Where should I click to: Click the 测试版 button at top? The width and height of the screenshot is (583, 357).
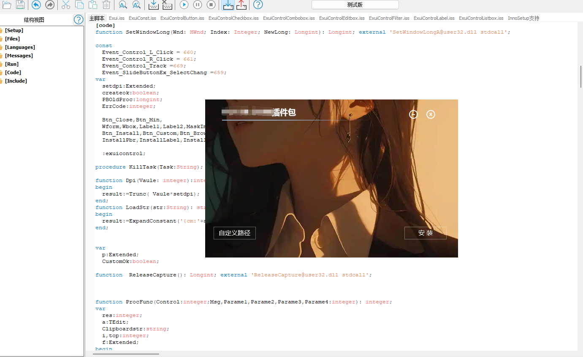coord(355,5)
